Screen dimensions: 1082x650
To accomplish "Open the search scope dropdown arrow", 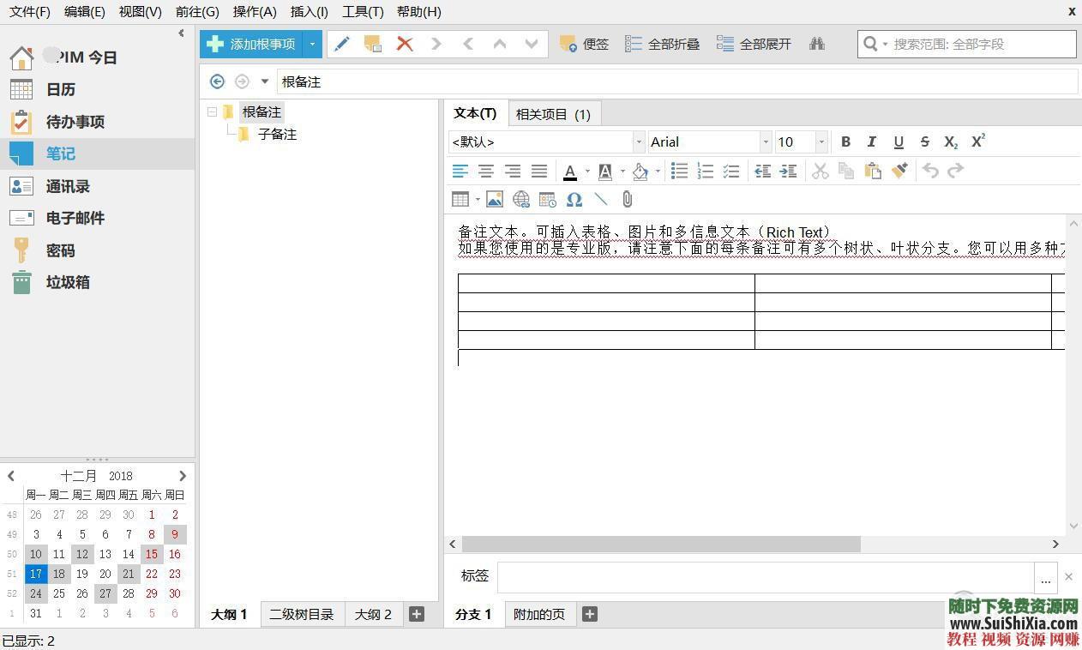I will (886, 44).
